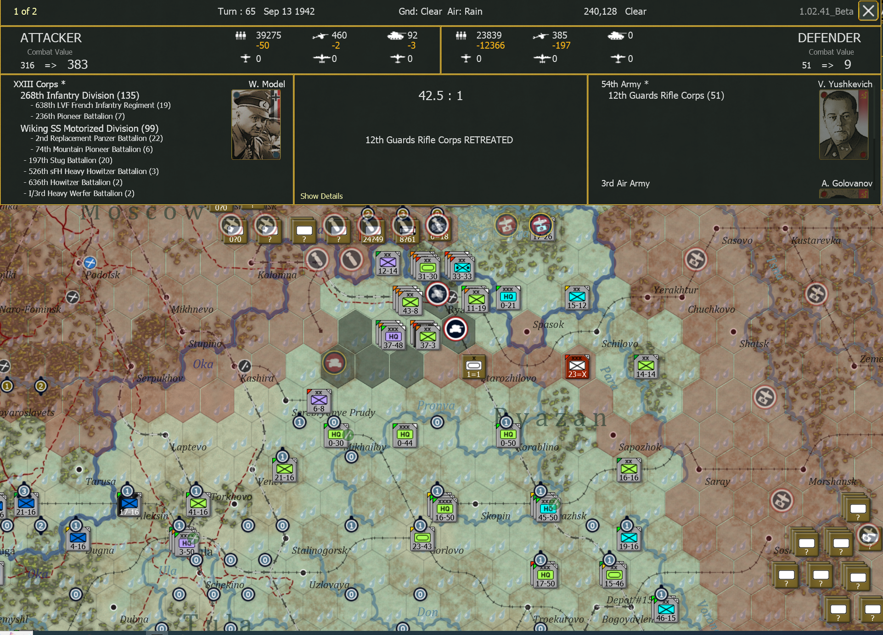Click the tank battle marker near Ryazan
The width and height of the screenshot is (883, 635).
pyautogui.click(x=456, y=329)
